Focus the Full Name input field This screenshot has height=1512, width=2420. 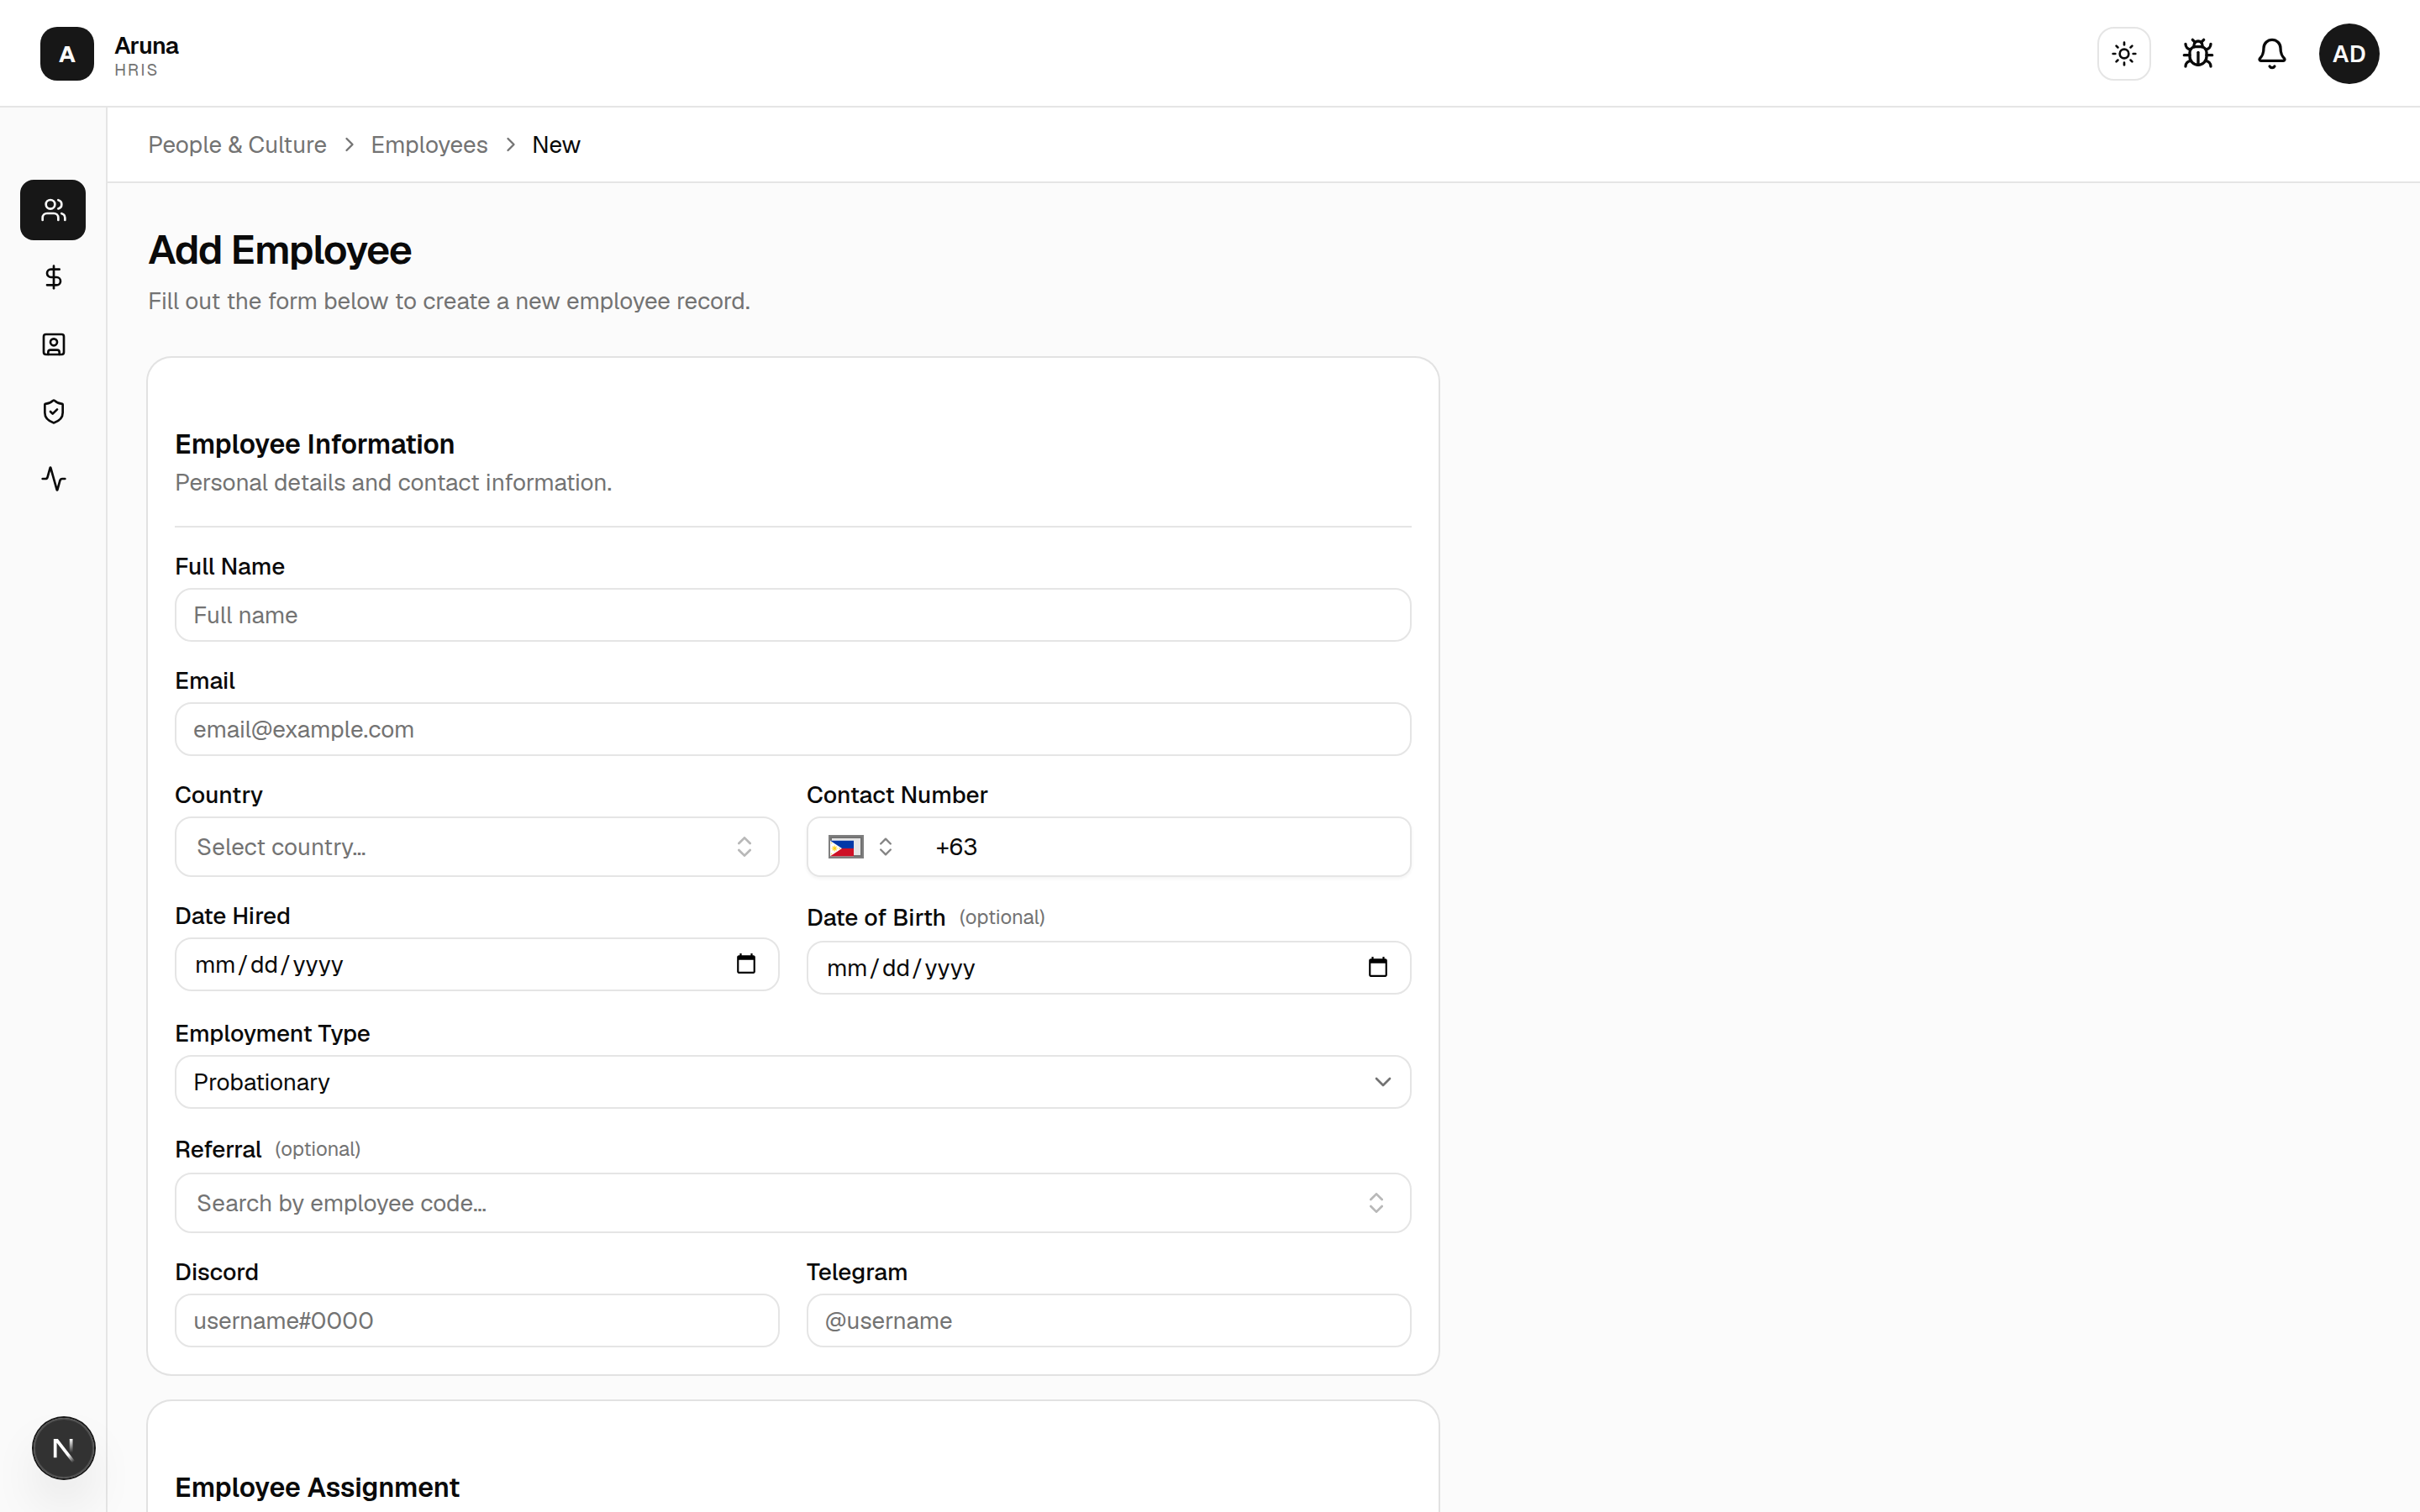793,615
